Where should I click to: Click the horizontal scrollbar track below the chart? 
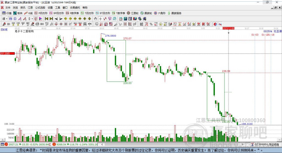(x=172, y=144)
